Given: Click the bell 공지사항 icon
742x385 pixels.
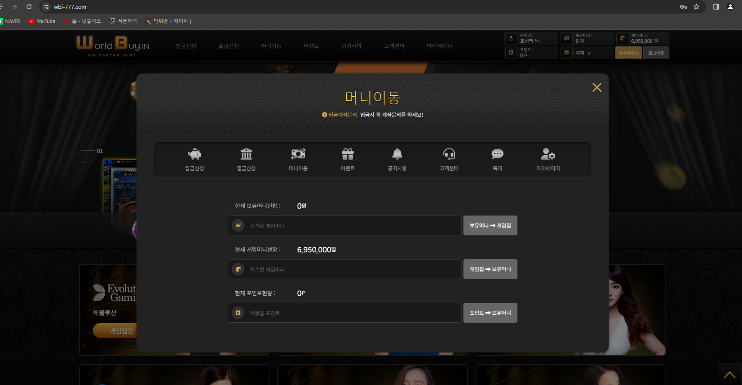Looking at the screenshot, I should point(397,154).
